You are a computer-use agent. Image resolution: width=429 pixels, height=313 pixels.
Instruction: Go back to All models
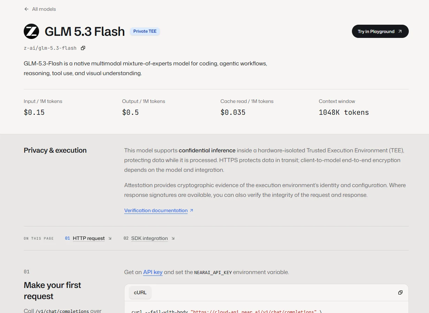(40, 9)
